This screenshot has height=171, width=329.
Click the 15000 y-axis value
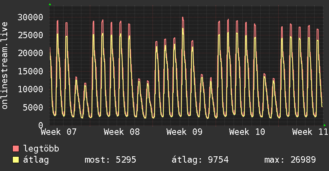[30, 71]
